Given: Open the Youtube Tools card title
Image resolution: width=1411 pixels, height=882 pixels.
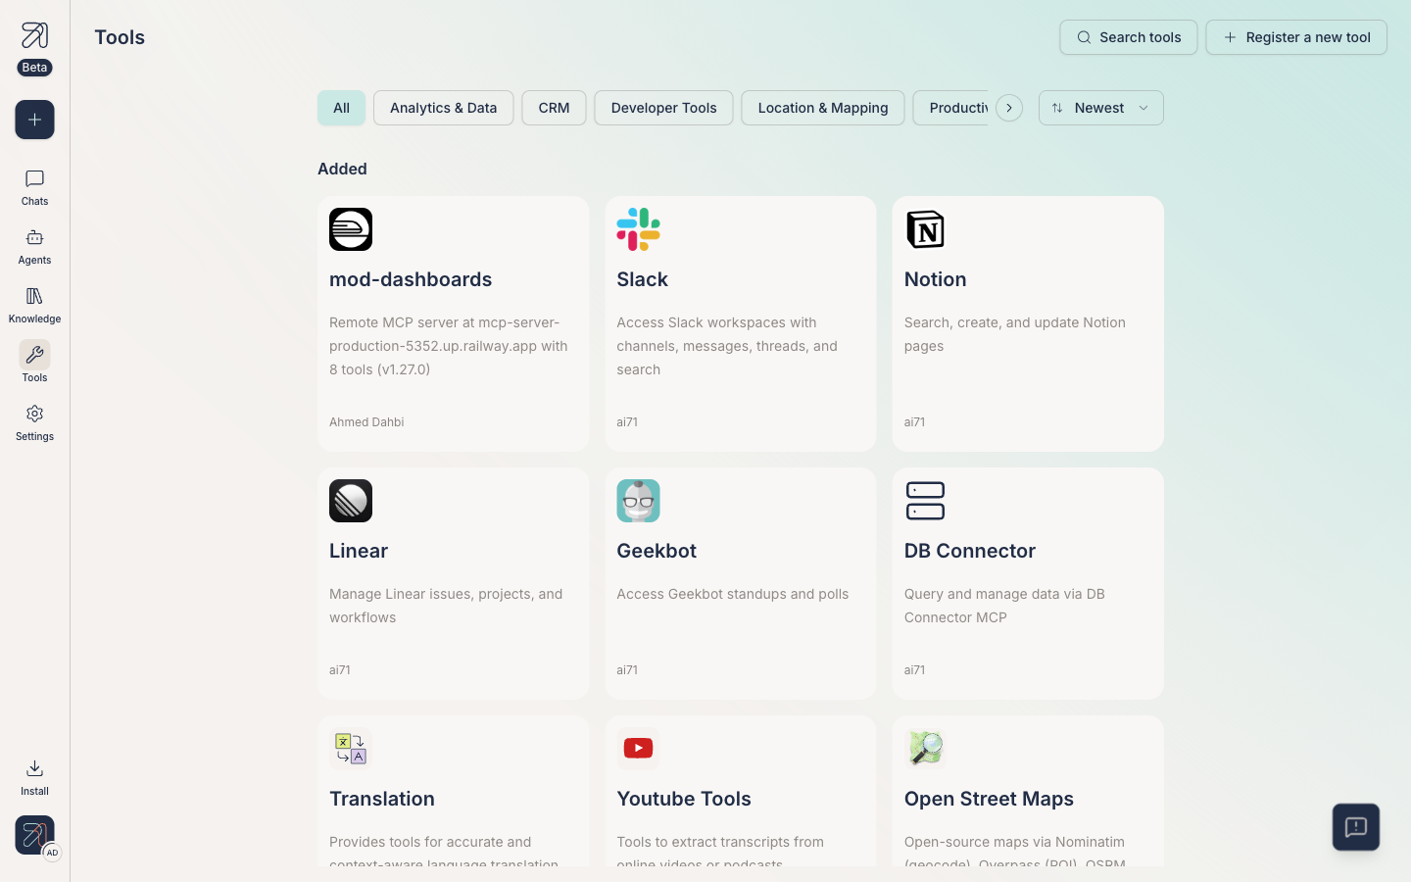Looking at the screenshot, I should pos(684,799).
